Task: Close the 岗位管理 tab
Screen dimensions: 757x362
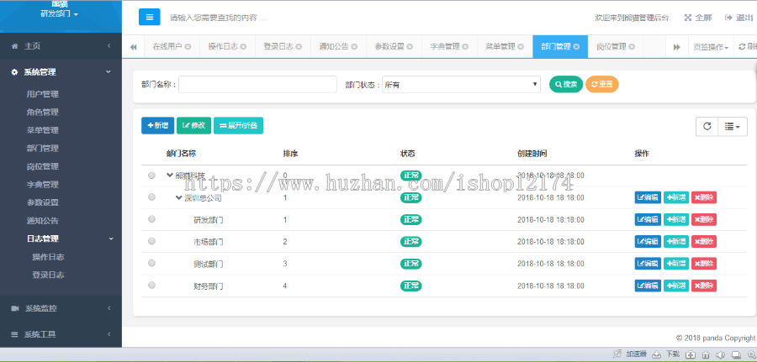Action: tap(632, 47)
